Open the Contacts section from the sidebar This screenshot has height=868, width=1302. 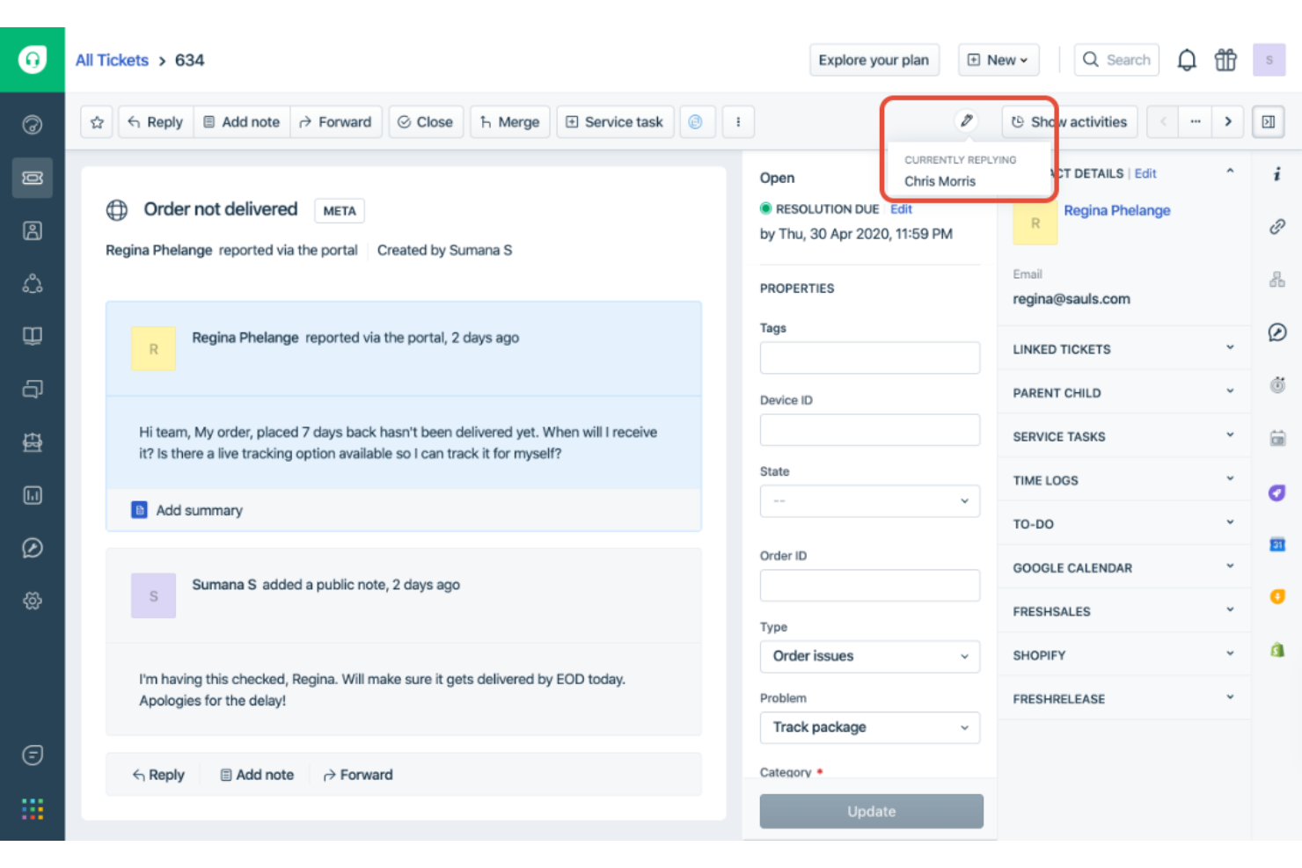[x=33, y=230]
